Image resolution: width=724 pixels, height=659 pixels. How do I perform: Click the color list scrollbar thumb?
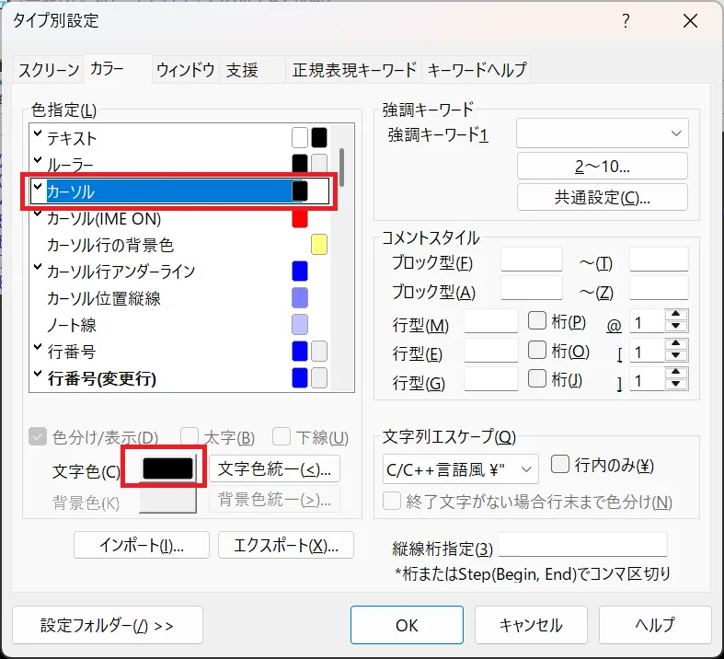point(341,168)
